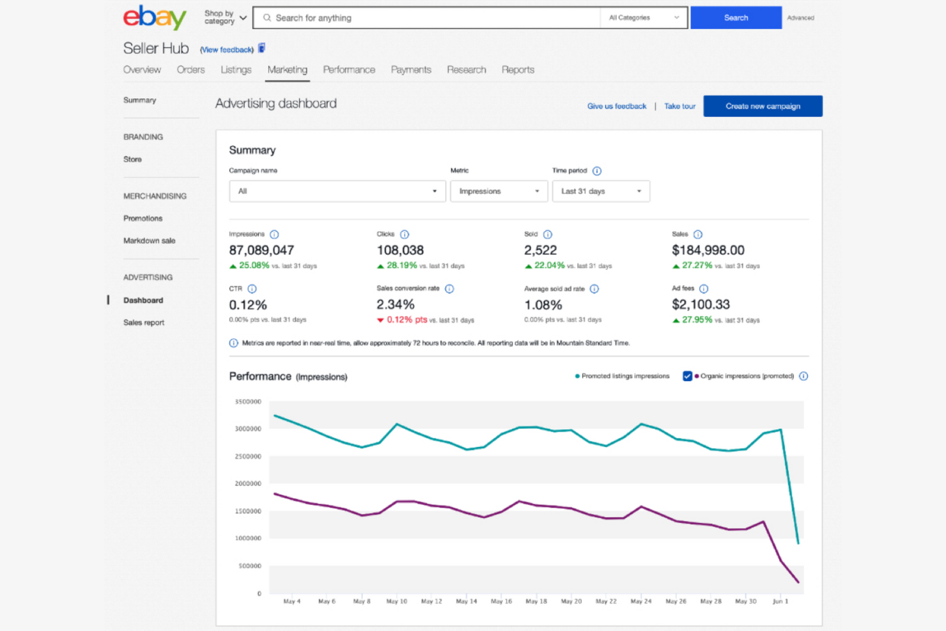Click the blue Search button
This screenshot has height=631, width=946.
(x=736, y=18)
